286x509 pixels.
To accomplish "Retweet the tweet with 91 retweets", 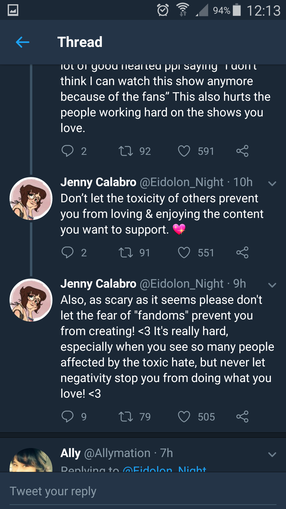I will [x=126, y=252].
